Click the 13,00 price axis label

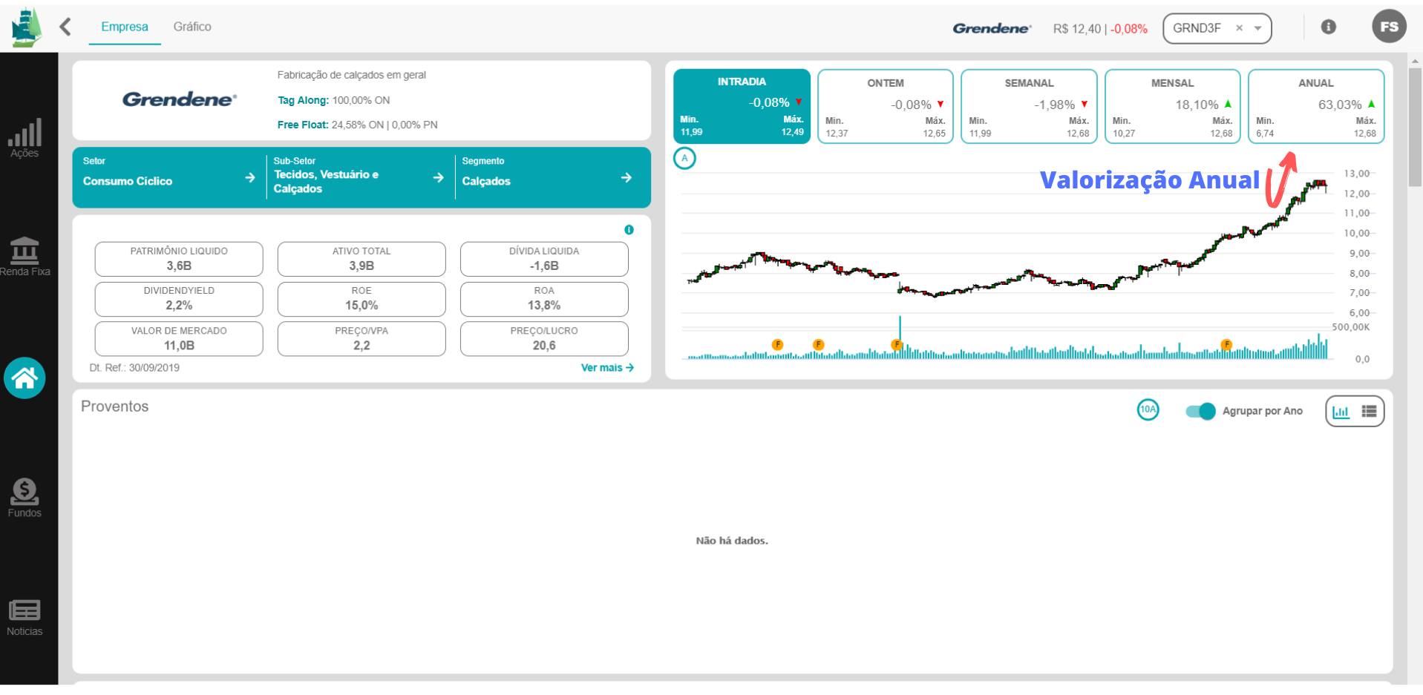[1357, 174]
